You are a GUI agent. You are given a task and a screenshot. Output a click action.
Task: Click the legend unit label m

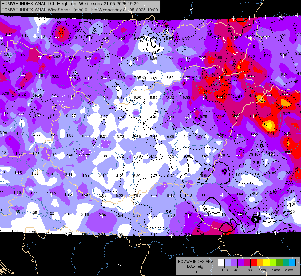click(x=196, y=271)
